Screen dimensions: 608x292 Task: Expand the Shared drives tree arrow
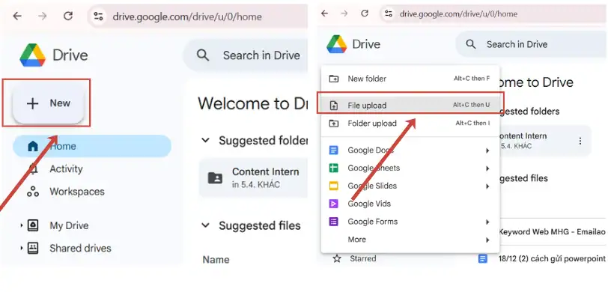tap(22, 248)
